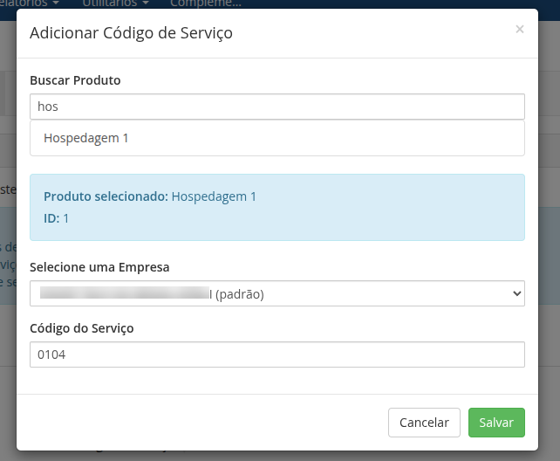Open the Selecione uma Empresa dropdown

(277, 293)
